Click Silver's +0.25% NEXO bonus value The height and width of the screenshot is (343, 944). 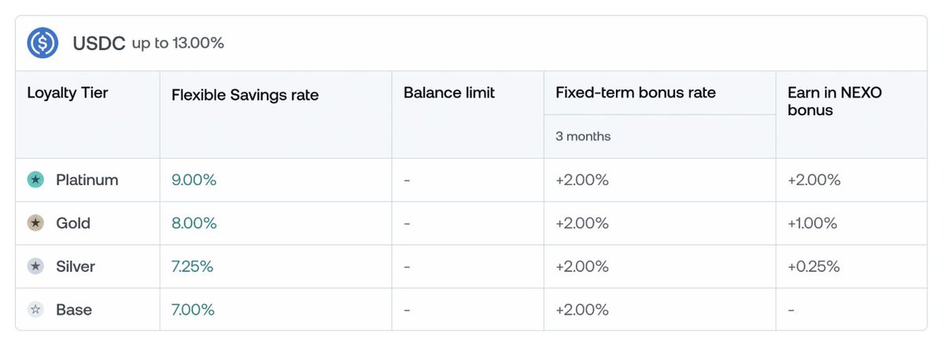813,267
